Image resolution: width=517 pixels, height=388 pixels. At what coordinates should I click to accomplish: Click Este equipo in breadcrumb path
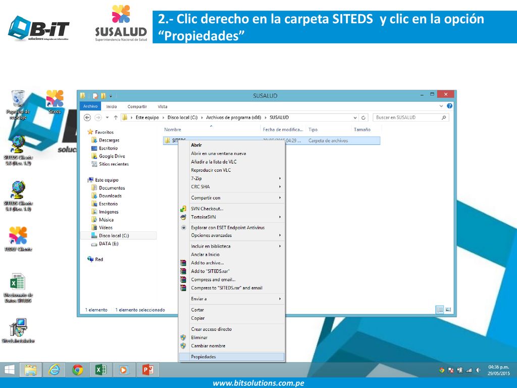[147, 117]
